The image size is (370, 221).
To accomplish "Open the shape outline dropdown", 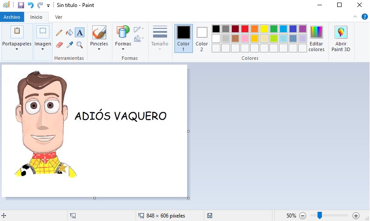I will tap(139, 29).
